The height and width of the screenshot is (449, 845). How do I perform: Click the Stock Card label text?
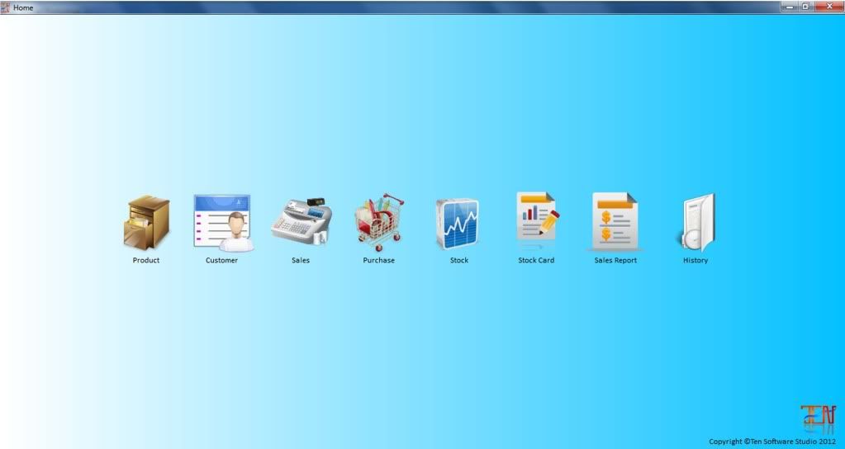(x=536, y=260)
